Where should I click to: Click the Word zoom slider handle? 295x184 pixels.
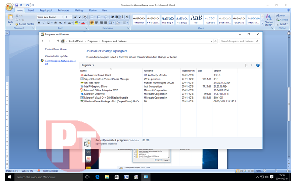click(x=276, y=171)
